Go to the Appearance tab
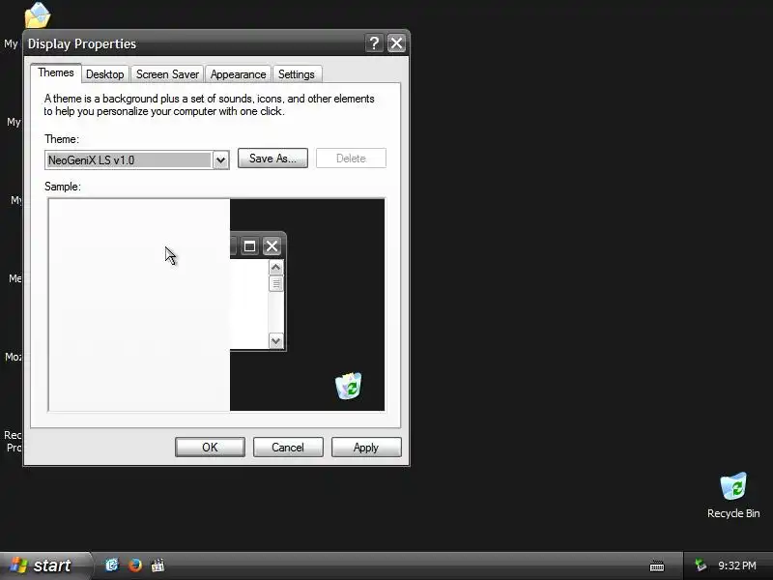The width and height of the screenshot is (773, 580). (238, 74)
